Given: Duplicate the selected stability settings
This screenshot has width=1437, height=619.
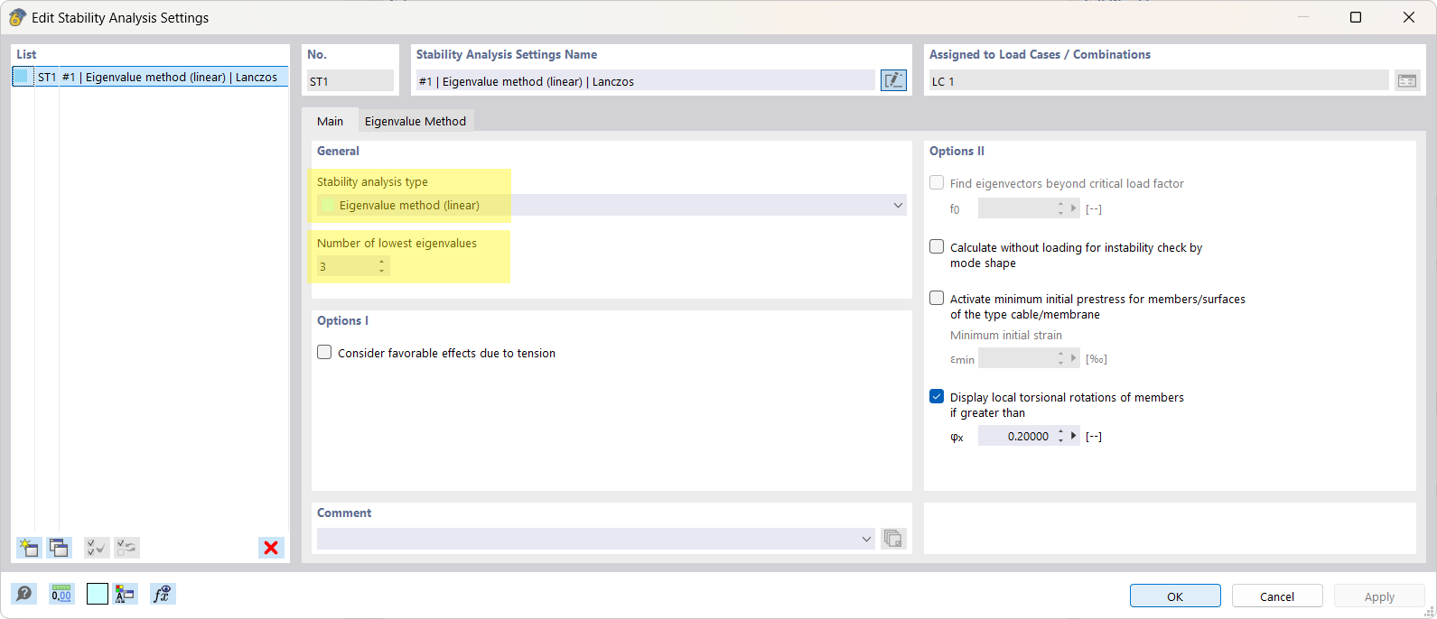Looking at the screenshot, I should coord(60,548).
